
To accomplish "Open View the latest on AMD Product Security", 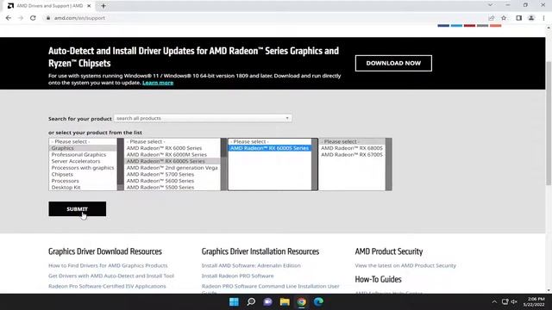I will pos(405,266).
